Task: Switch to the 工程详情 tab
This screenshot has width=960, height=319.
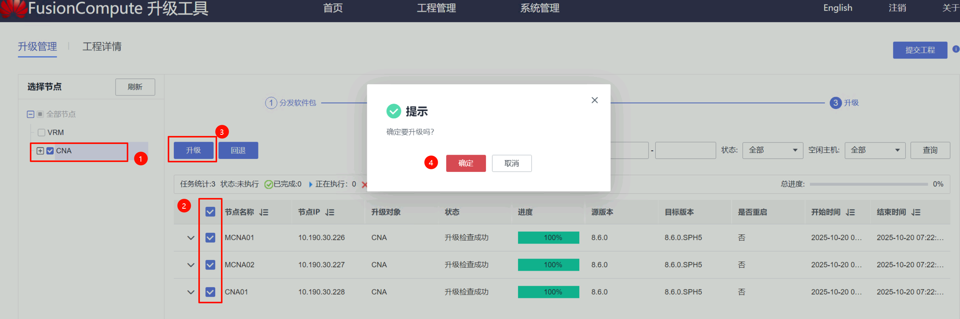Action: [x=102, y=47]
